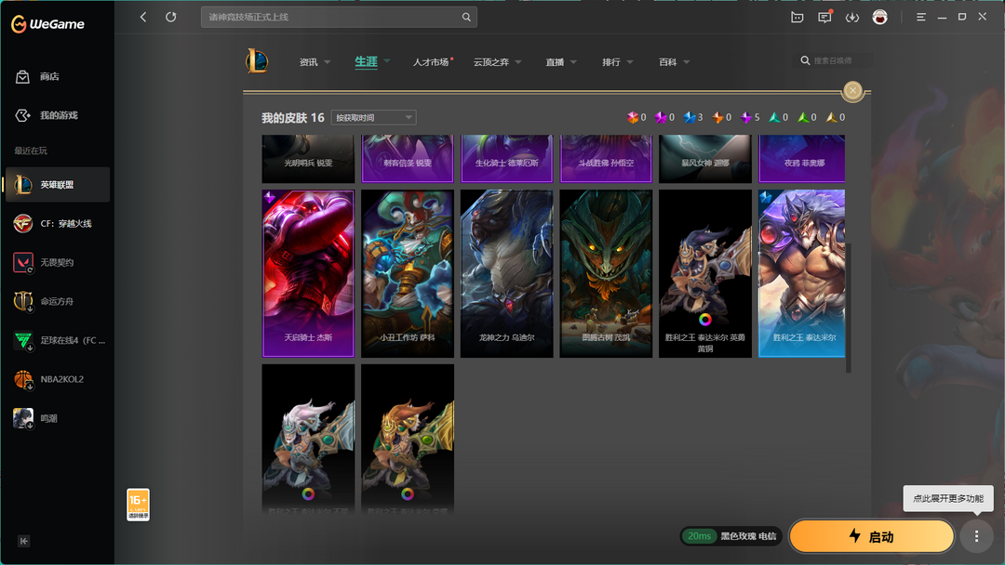Launch the game with the 启动 button

pos(872,536)
